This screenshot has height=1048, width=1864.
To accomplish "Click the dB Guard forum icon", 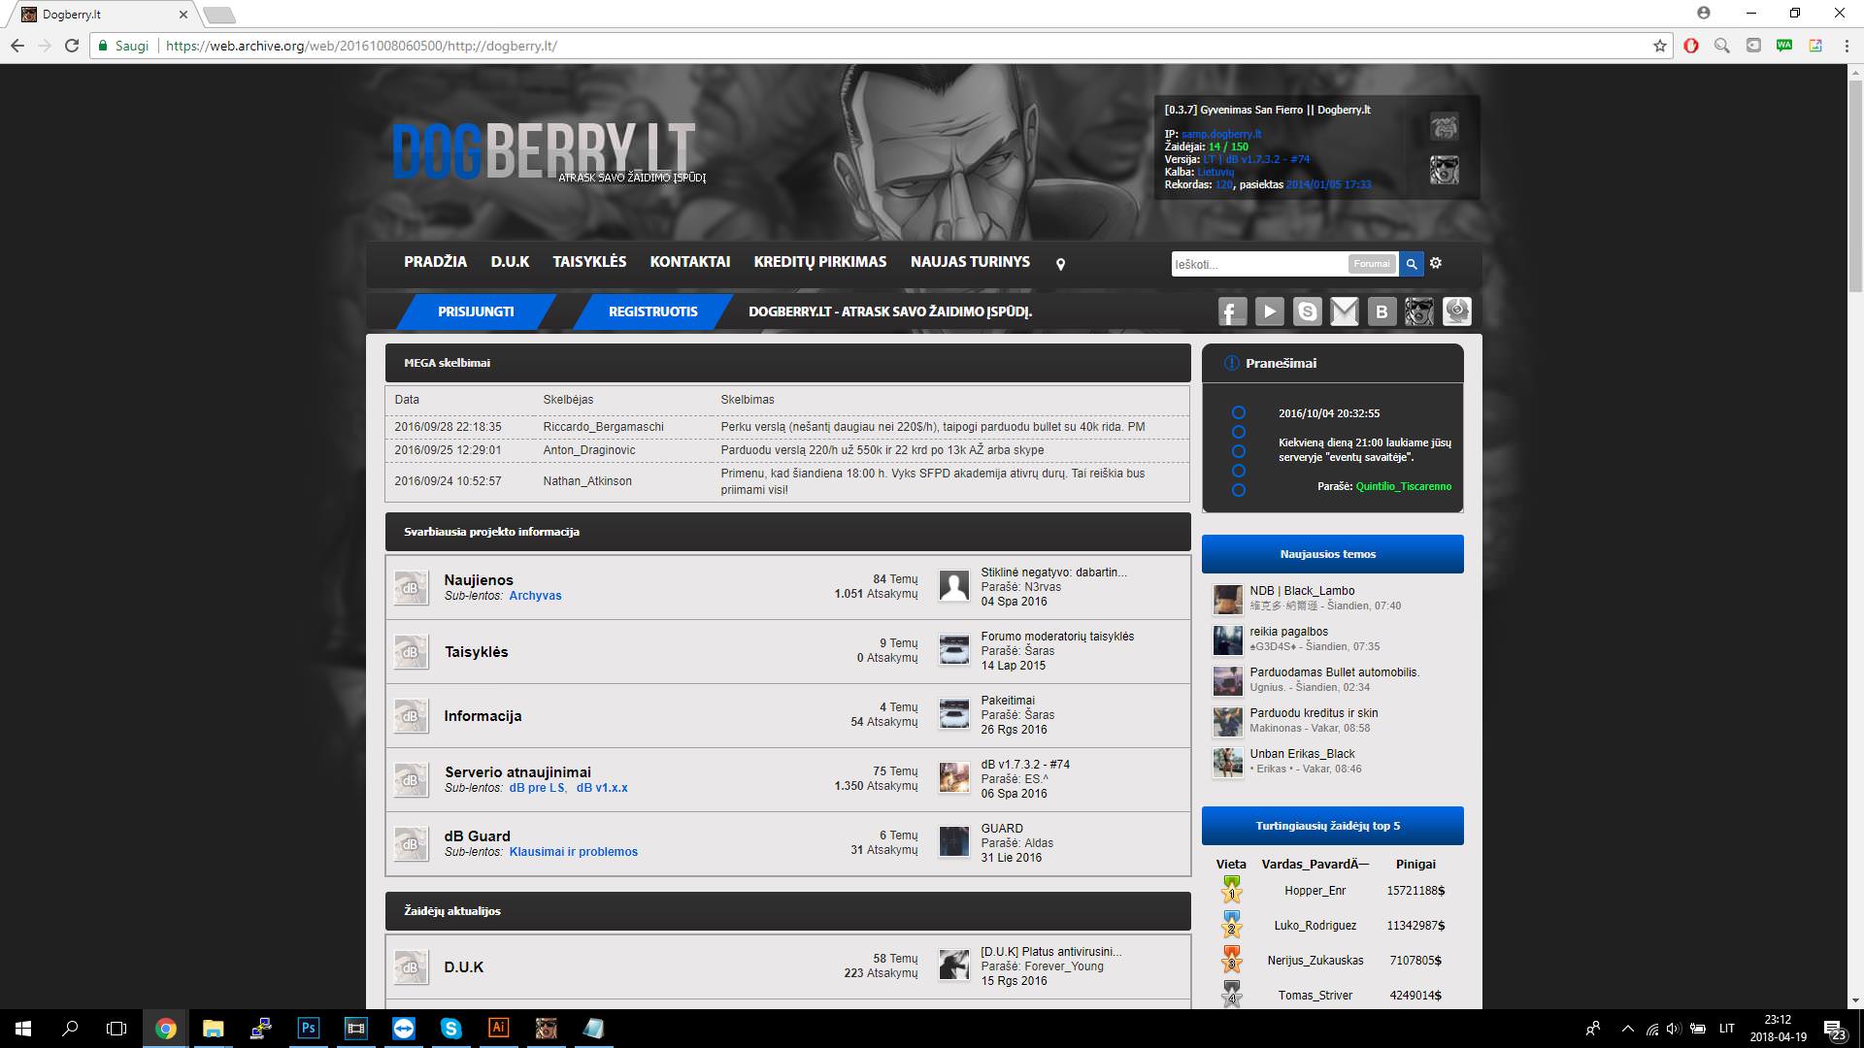I will coord(411,843).
